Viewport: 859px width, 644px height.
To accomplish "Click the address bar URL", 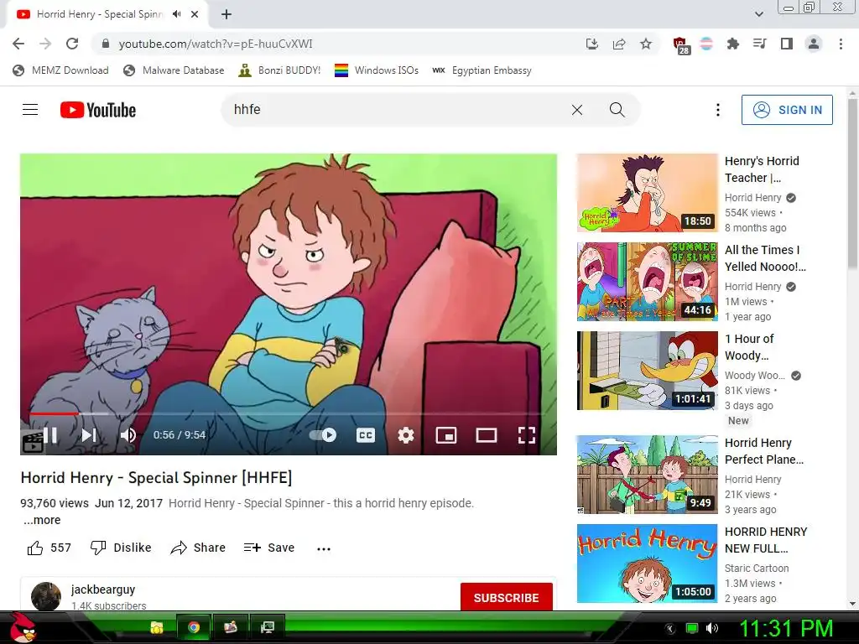I will (x=216, y=44).
